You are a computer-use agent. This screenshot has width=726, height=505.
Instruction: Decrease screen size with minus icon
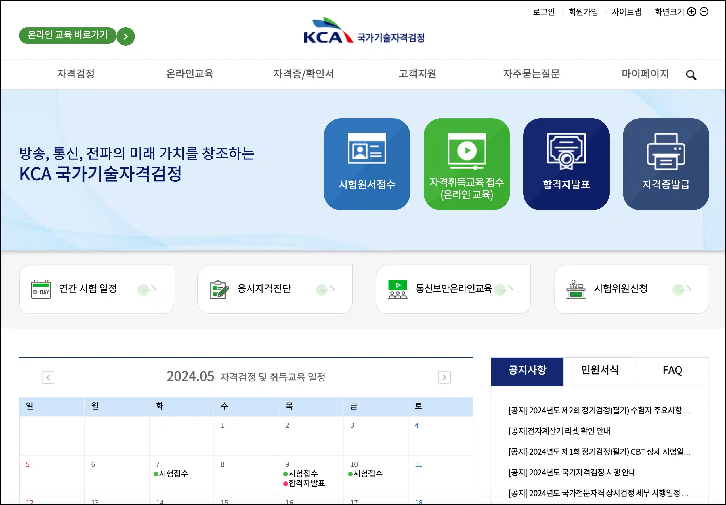[x=704, y=12]
